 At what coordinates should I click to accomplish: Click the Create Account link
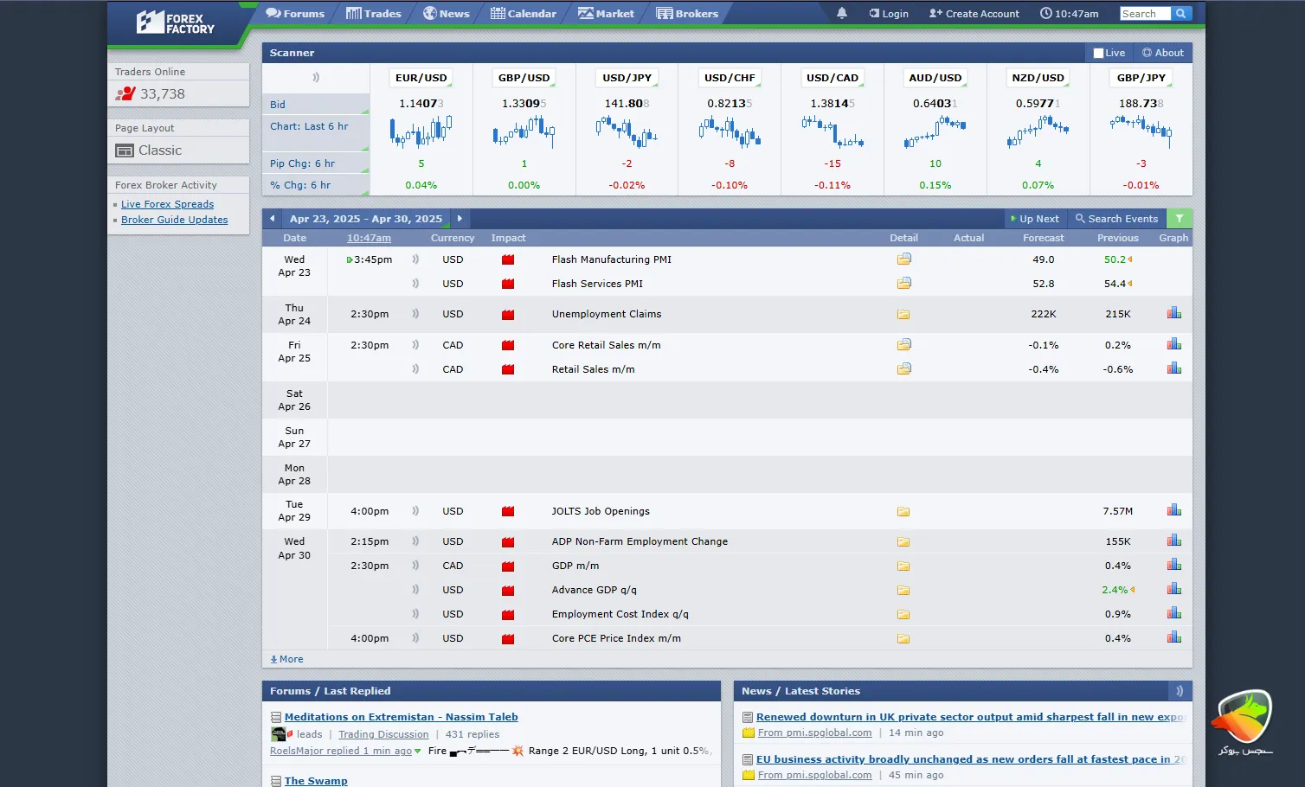click(x=974, y=14)
